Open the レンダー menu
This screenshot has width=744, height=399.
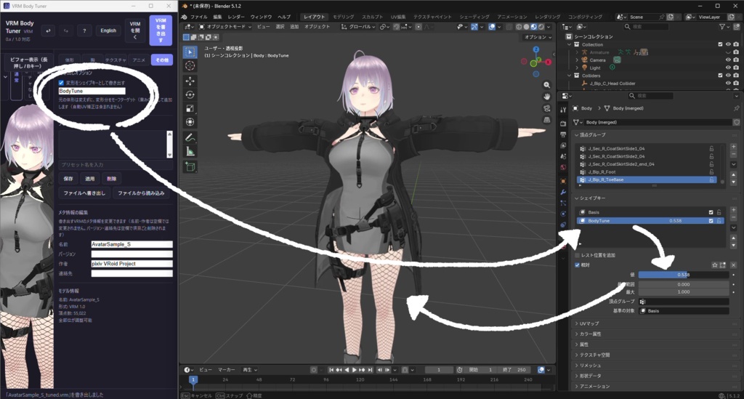click(x=236, y=17)
